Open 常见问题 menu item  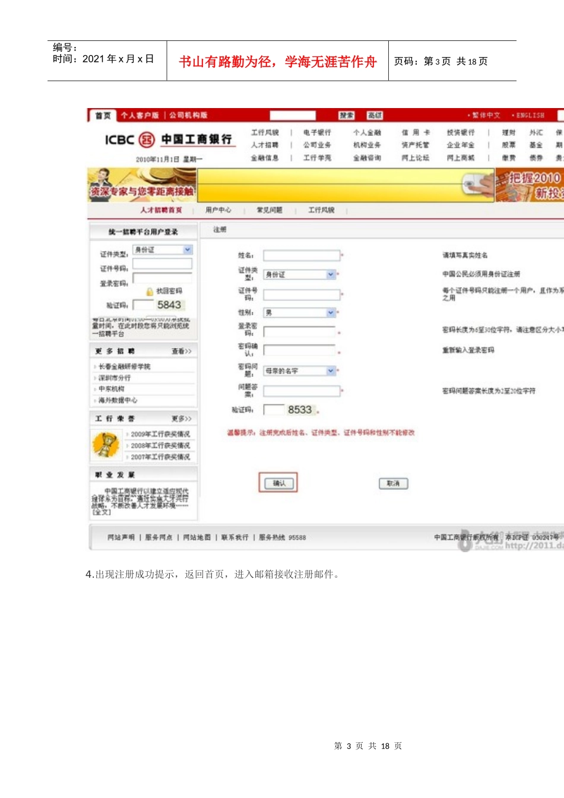tap(270, 210)
